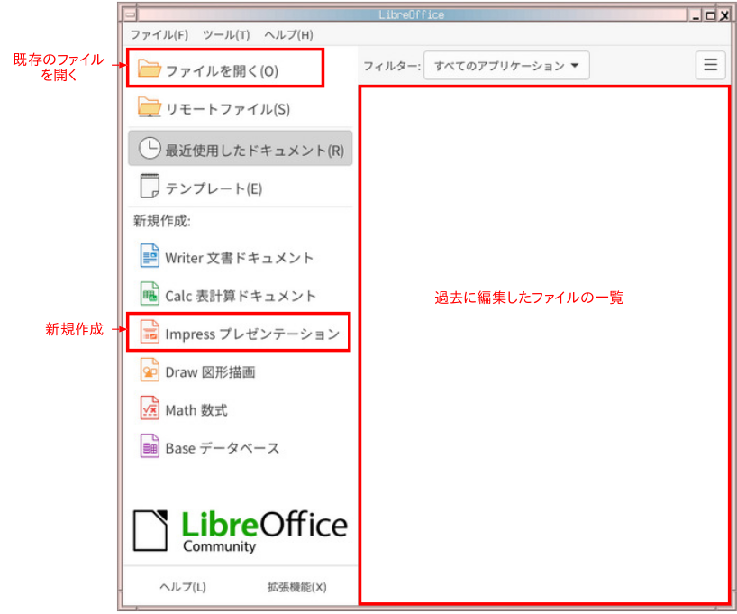This screenshot has height=614, width=737.
Task: Click the ヘルプ(L) button at bottom
Action: click(x=183, y=587)
